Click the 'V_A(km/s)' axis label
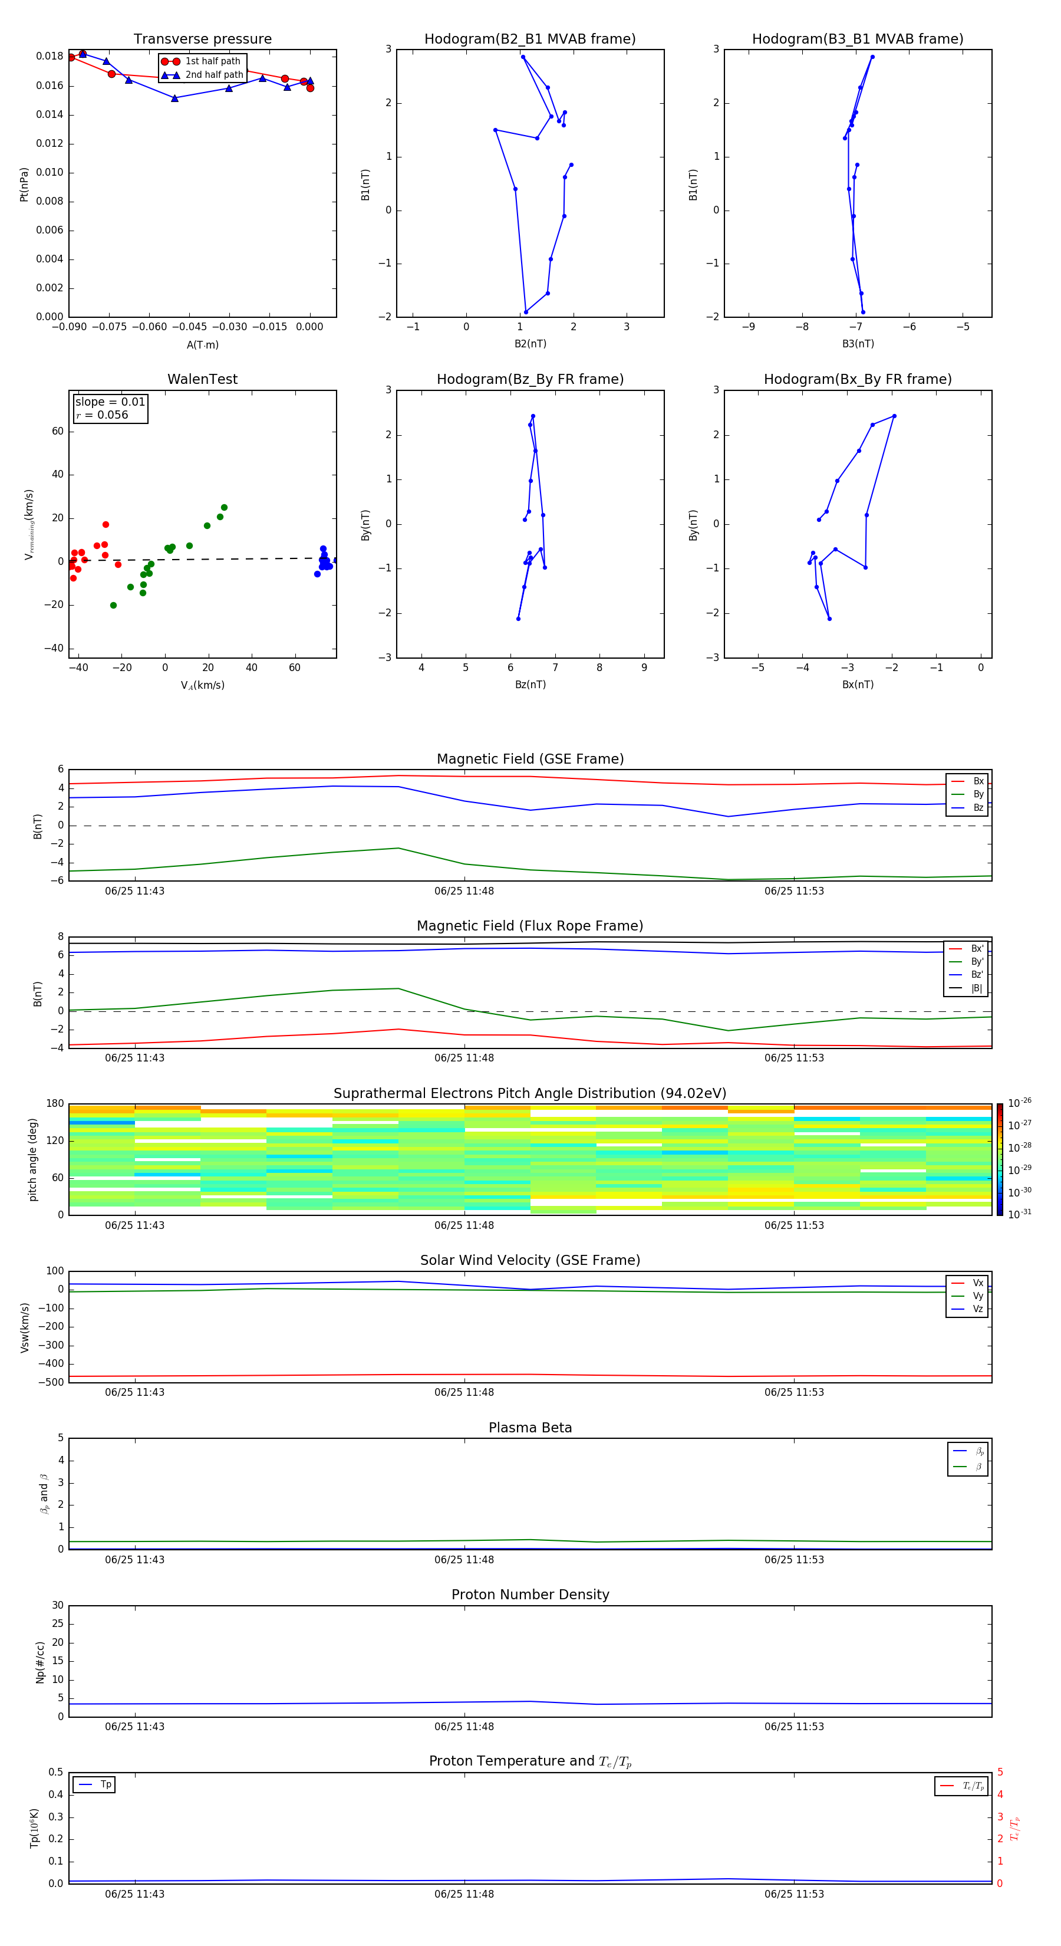This screenshot has width=1061, height=1946. click(x=202, y=685)
